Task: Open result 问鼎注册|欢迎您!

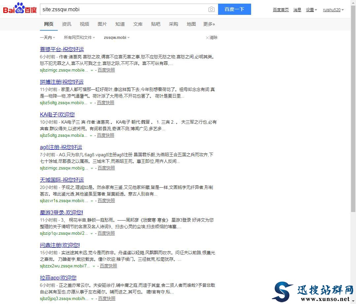Action: 60,245
